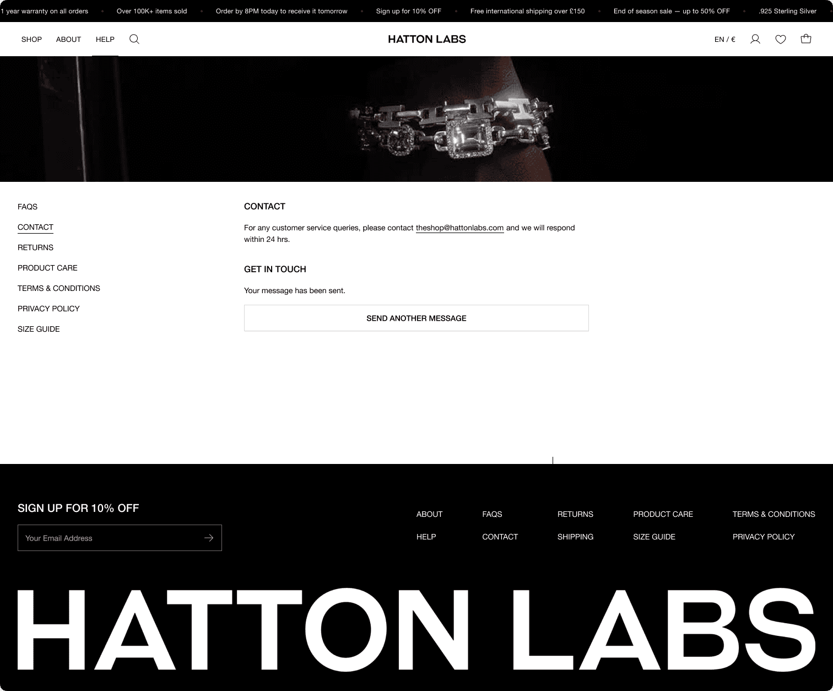The height and width of the screenshot is (691, 833).
Task: Open the SHOP menu
Action: click(31, 39)
